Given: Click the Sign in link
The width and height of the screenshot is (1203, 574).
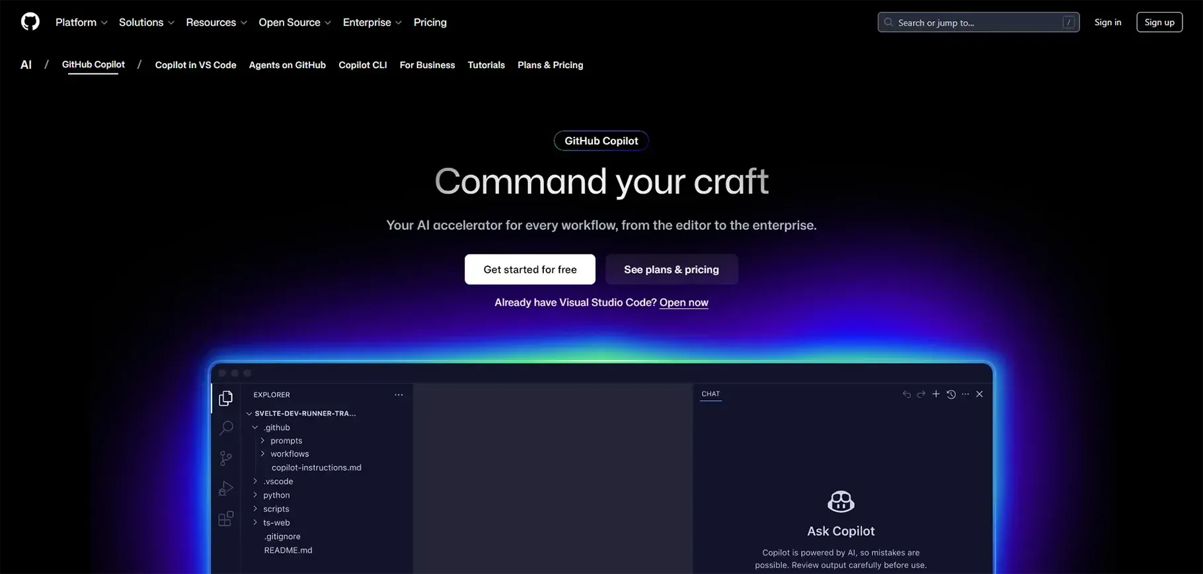Looking at the screenshot, I should (1108, 22).
